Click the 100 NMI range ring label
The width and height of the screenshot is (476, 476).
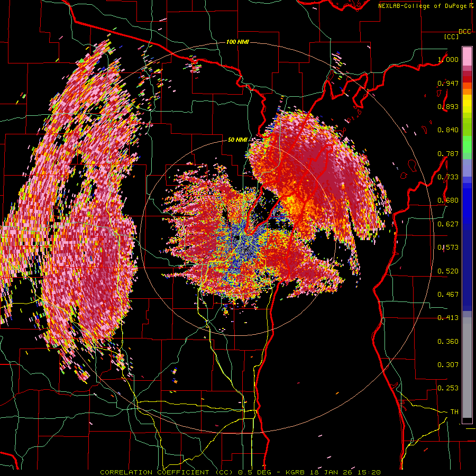pos(237,42)
